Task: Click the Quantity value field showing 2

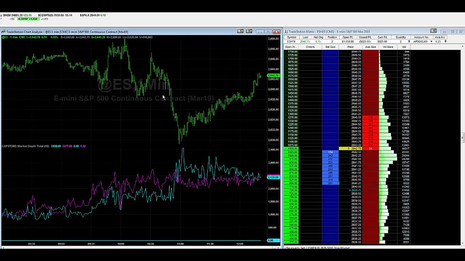Action: tap(400, 41)
